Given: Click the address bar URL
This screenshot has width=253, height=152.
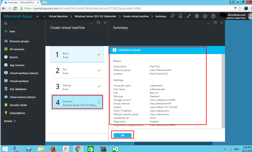Looking at the screenshot, I should [x=82, y=8].
